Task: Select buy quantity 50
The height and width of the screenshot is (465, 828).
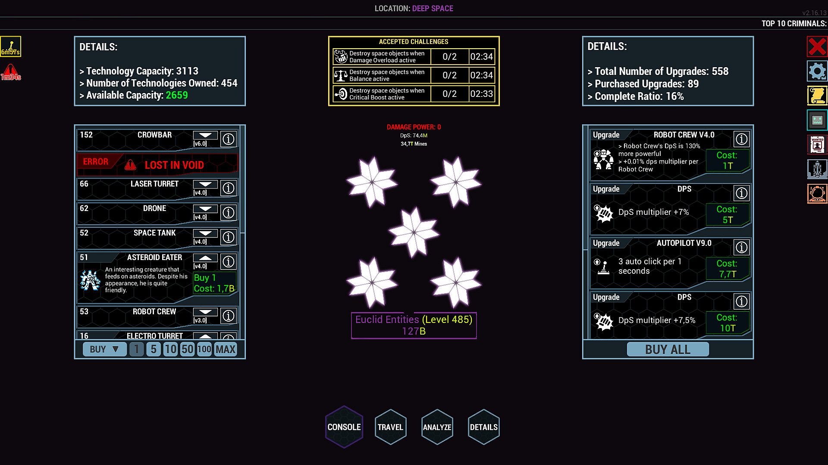Action: click(187, 349)
